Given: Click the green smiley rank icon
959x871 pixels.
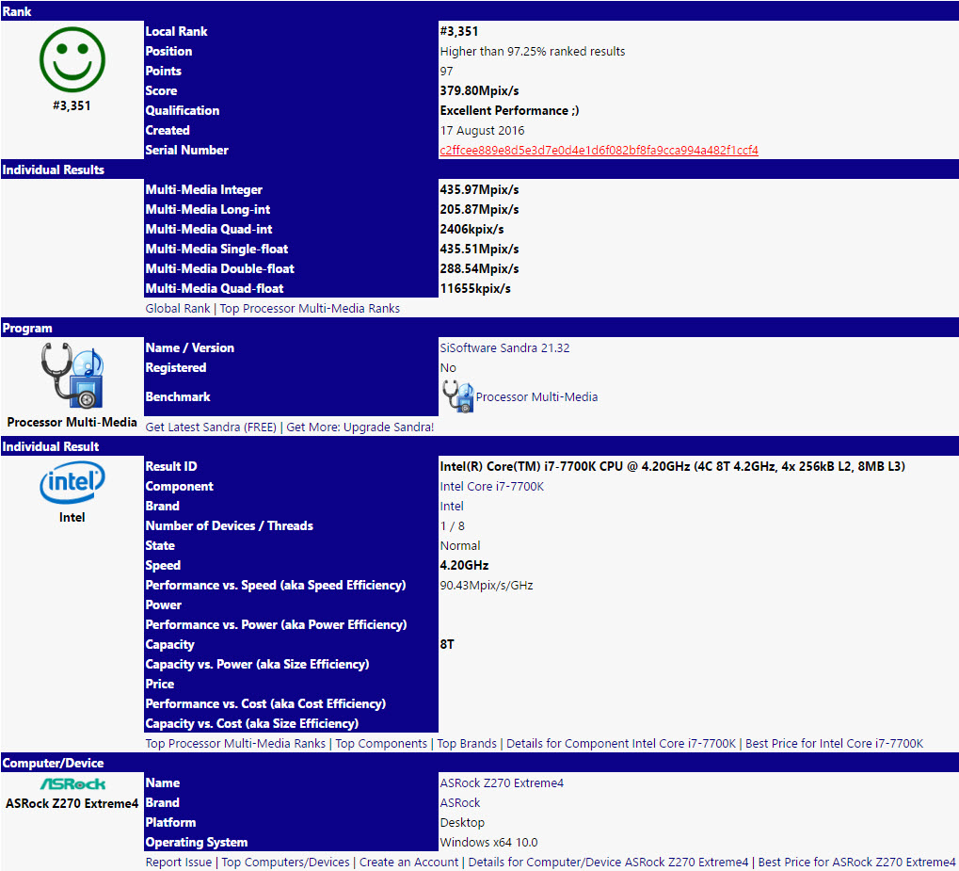Looking at the screenshot, I should 72,59.
